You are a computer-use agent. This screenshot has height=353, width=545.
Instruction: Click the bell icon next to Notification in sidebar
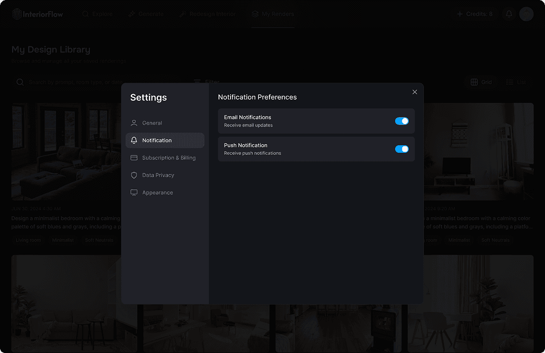pyautogui.click(x=134, y=140)
